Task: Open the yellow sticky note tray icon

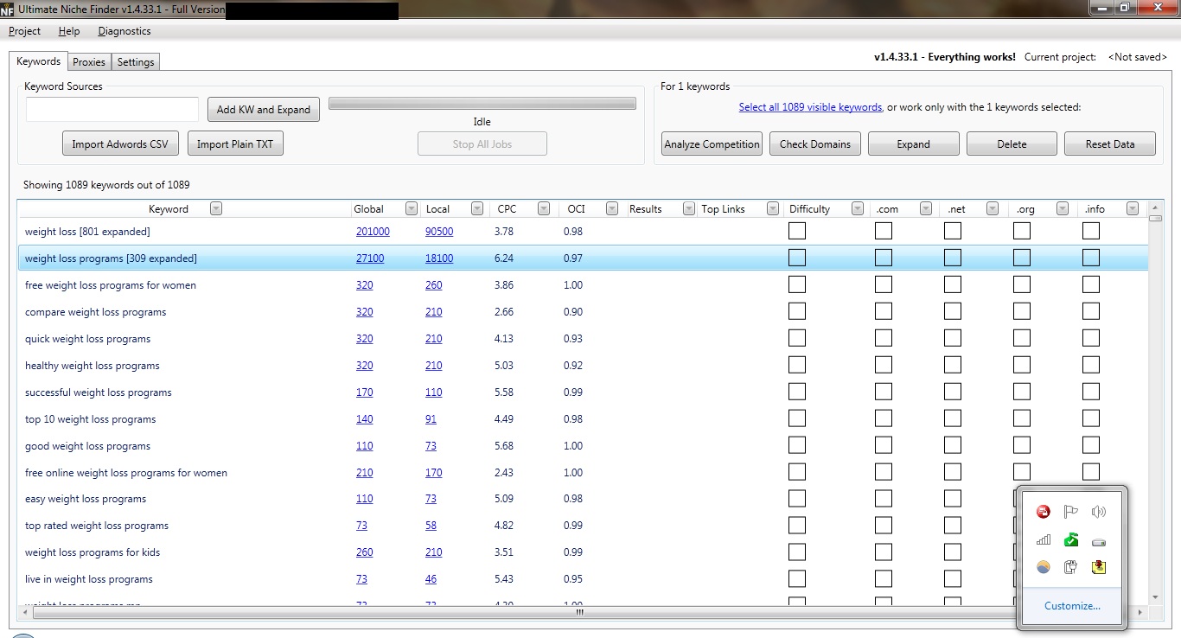Action: (x=1099, y=567)
